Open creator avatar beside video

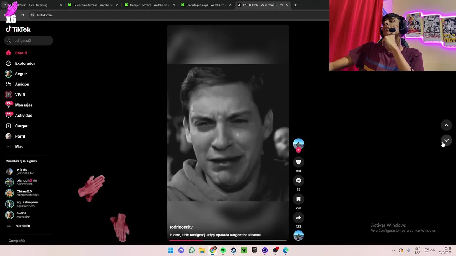click(x=299, y=144)
